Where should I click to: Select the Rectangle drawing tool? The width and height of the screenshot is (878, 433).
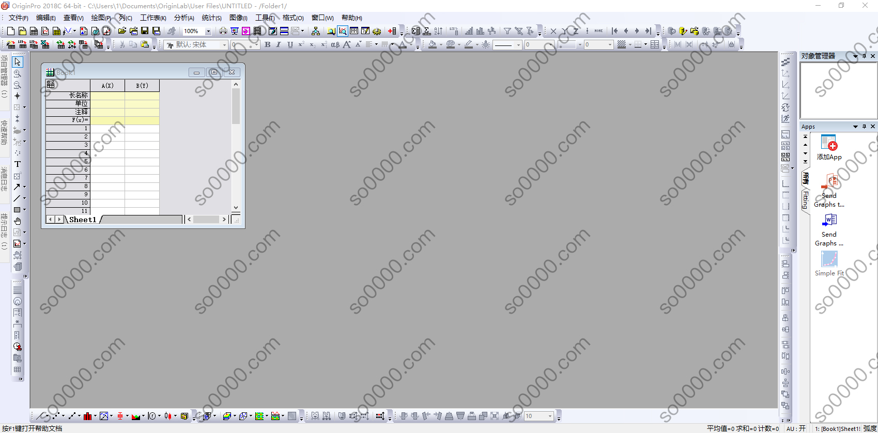click(x=17, y=210)
